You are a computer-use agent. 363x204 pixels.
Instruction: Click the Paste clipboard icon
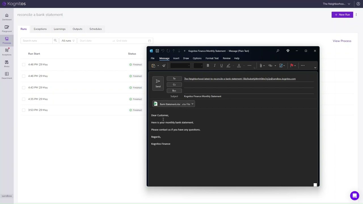point(153,66)
